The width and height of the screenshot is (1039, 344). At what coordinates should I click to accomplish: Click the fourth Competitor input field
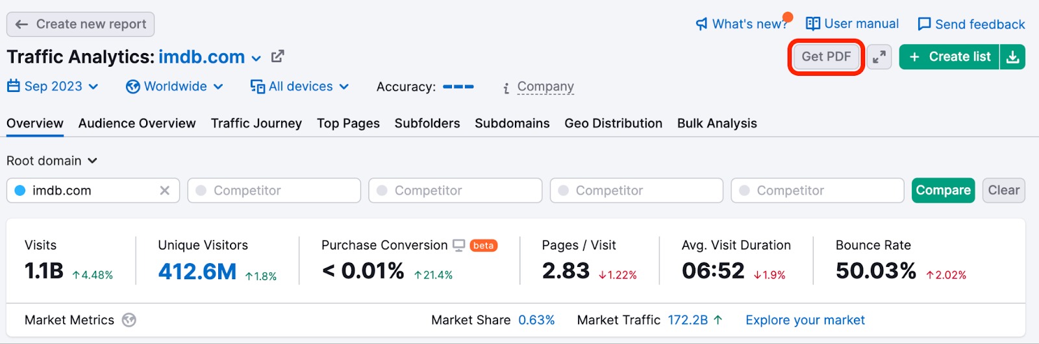pos(818,190)
